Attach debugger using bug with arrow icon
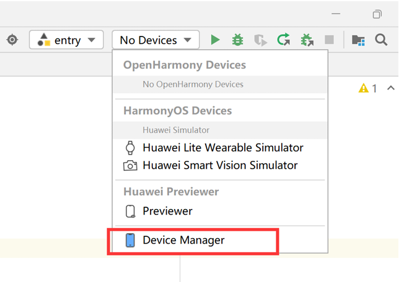This screenshot has width=399, height=282. 307,40
